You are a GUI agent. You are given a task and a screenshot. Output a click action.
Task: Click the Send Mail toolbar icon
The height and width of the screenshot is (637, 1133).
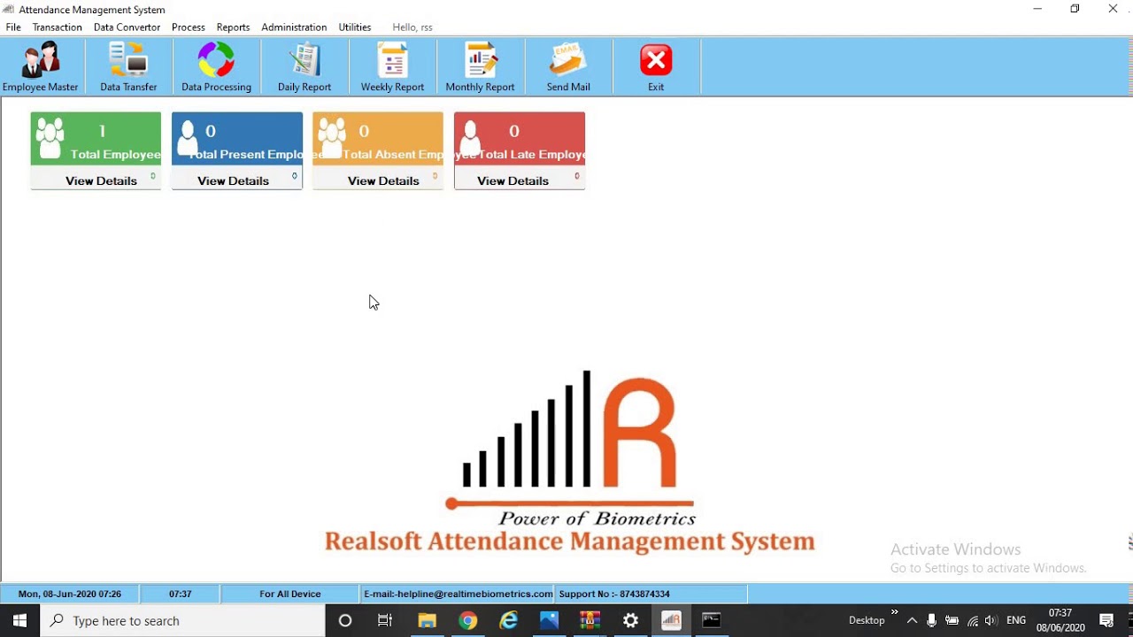[568, 67]
